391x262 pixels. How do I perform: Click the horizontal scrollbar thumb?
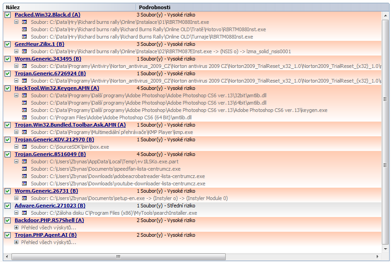click(x=119, y=256)
